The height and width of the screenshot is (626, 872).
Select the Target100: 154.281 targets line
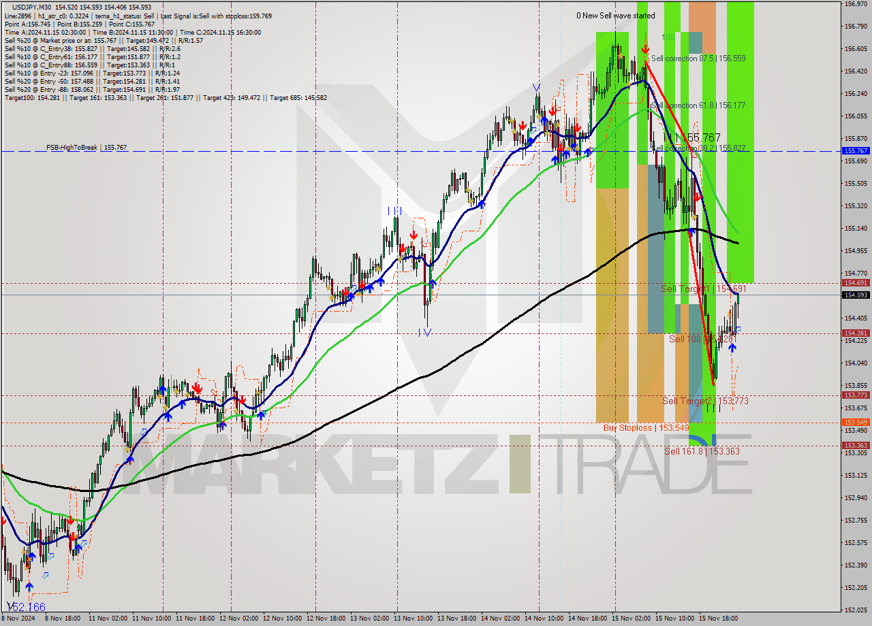point(166,97)
